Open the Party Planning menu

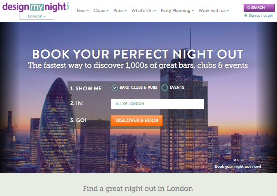[177, 10]
